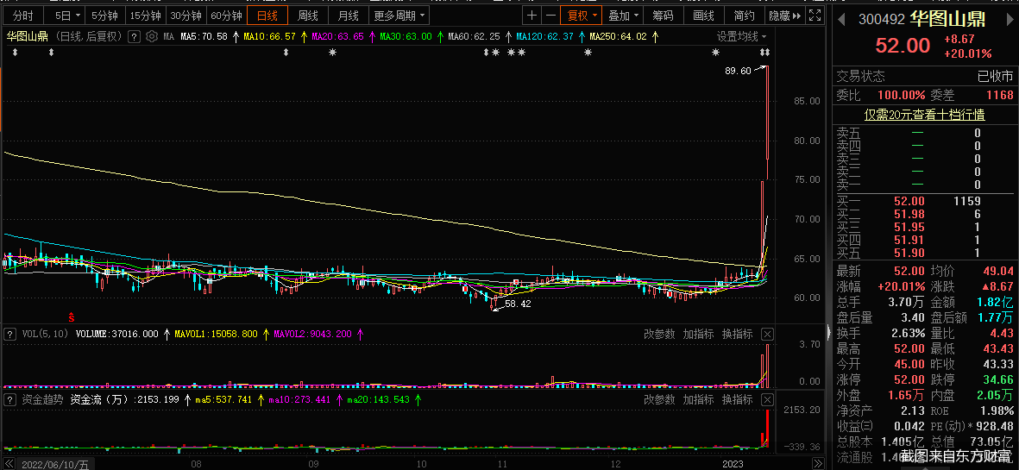Enter fullscreen chart via expand icon
Image resolution: width=1019 pixels, height=470 pixels.
[816, 16]
